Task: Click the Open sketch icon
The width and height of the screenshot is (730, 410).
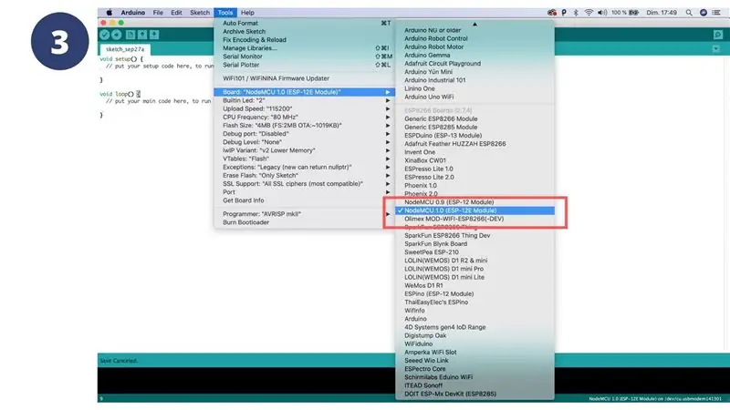Action: [142, 35]
